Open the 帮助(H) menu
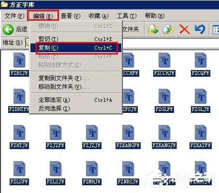219x193 pixels. pyautogui.click(x=155, y=16)
